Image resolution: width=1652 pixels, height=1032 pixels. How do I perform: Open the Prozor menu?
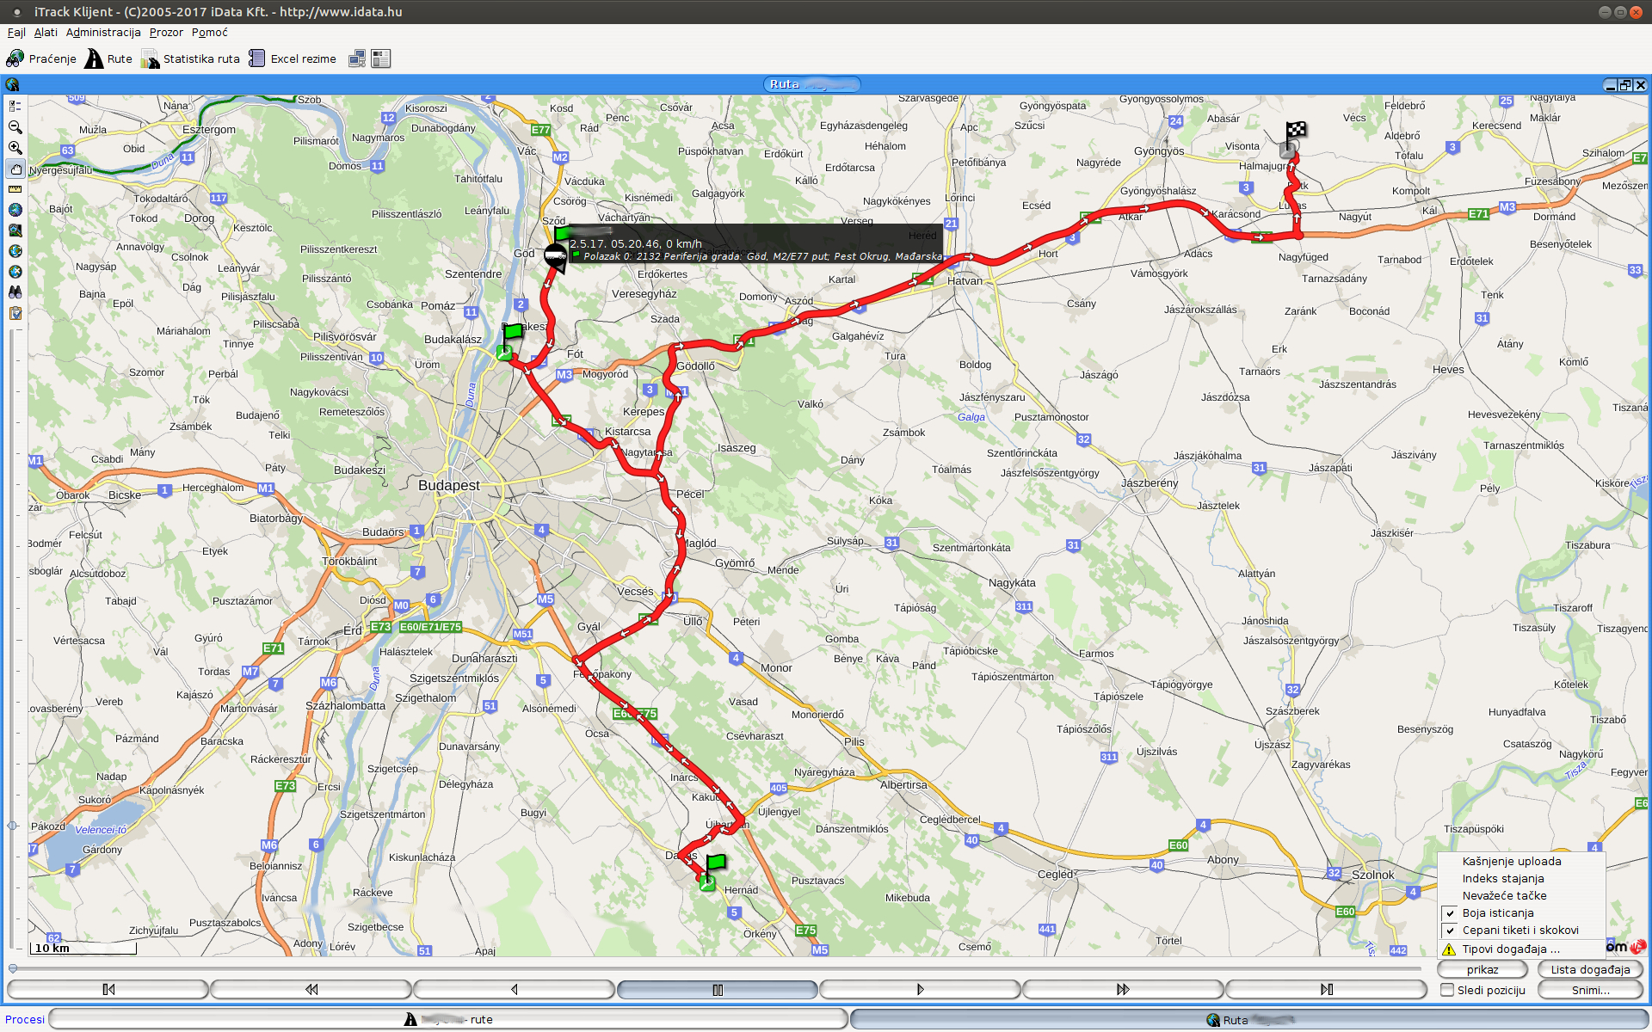(166, 33)
